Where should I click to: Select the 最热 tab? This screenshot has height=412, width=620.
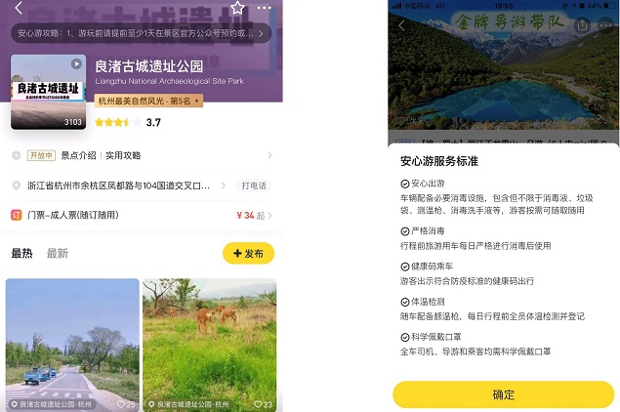point(21,253)
